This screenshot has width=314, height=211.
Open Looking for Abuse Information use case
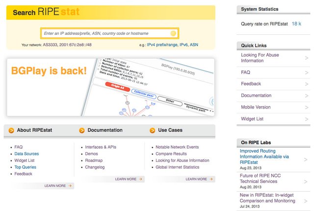coord(183,160)
